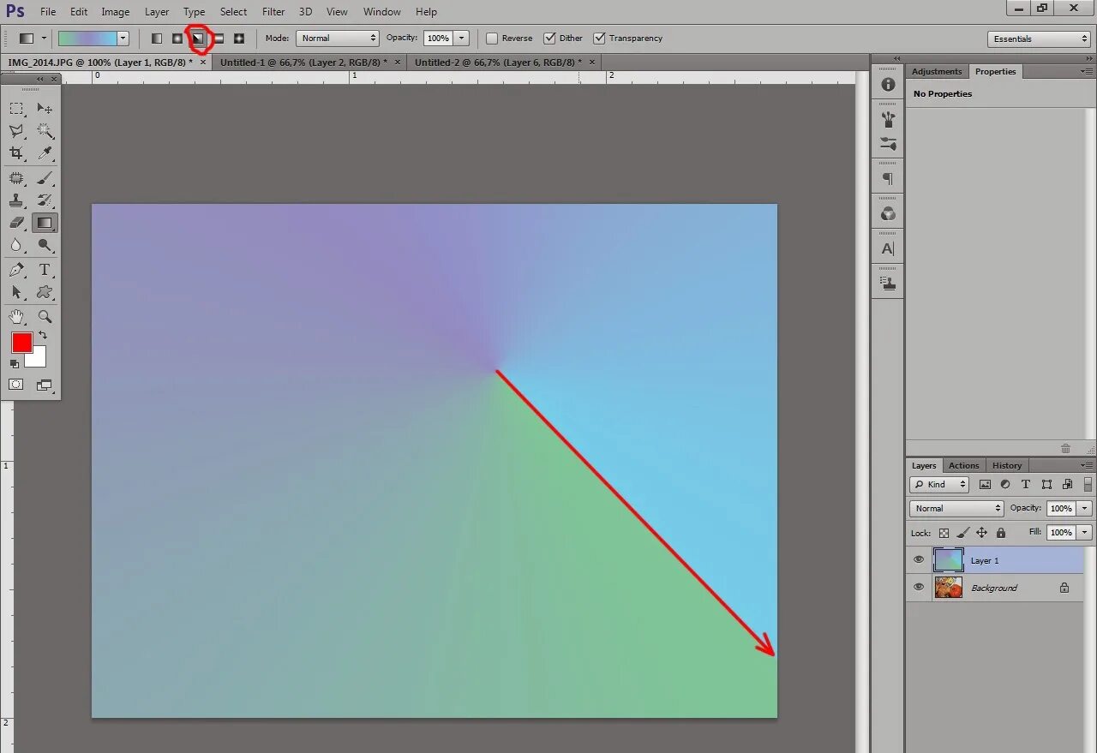The width and height of the screenshot is (1097, 753).
Task: Choose Linear Gradient style
Action: pyautogui.click(x=157, y=39)
